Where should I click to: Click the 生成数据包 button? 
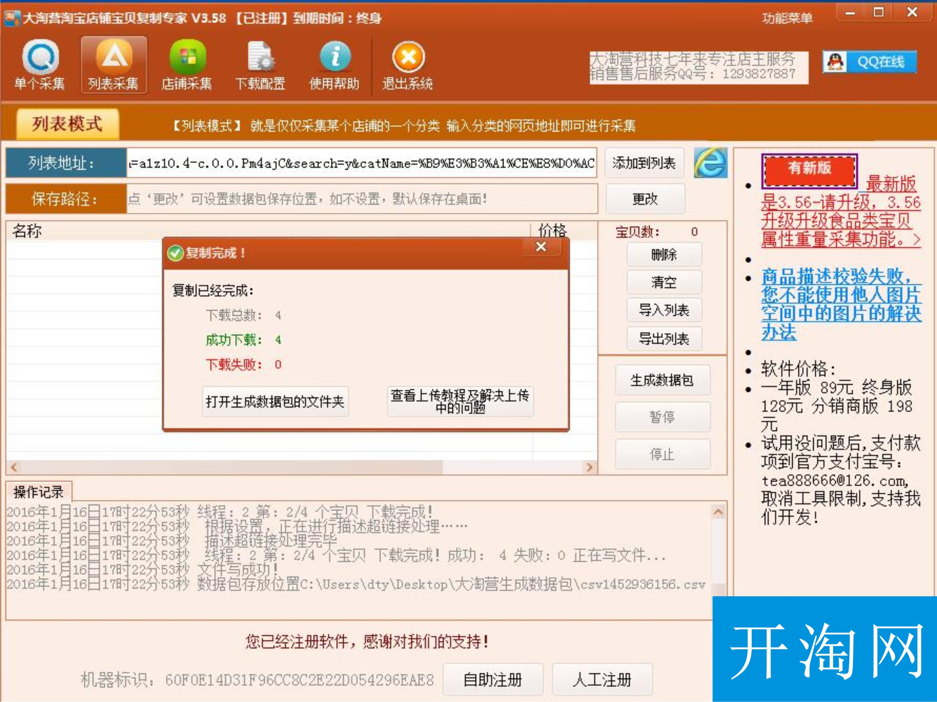click(x=662, y=380)
